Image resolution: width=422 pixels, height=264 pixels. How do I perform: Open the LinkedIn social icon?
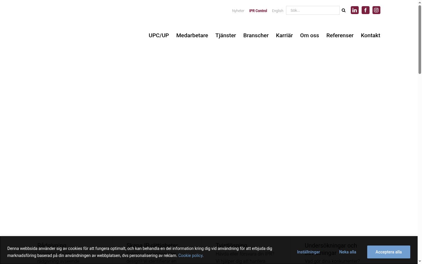(x=355, y=10)
